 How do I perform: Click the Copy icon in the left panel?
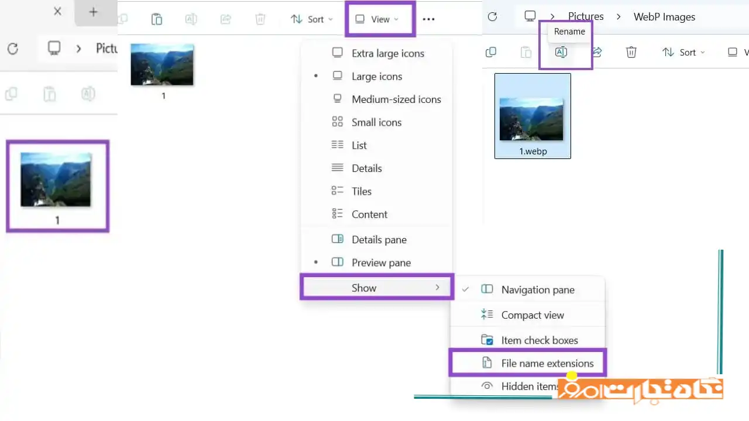click(x=11, y=94)
